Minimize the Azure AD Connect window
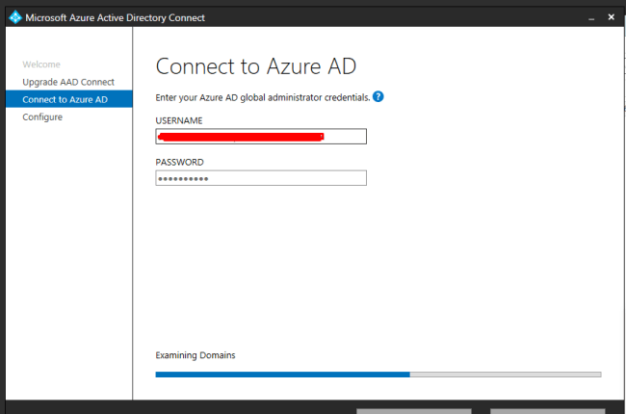The width and height of the screenshot is (626, 414). coord(591,18)
